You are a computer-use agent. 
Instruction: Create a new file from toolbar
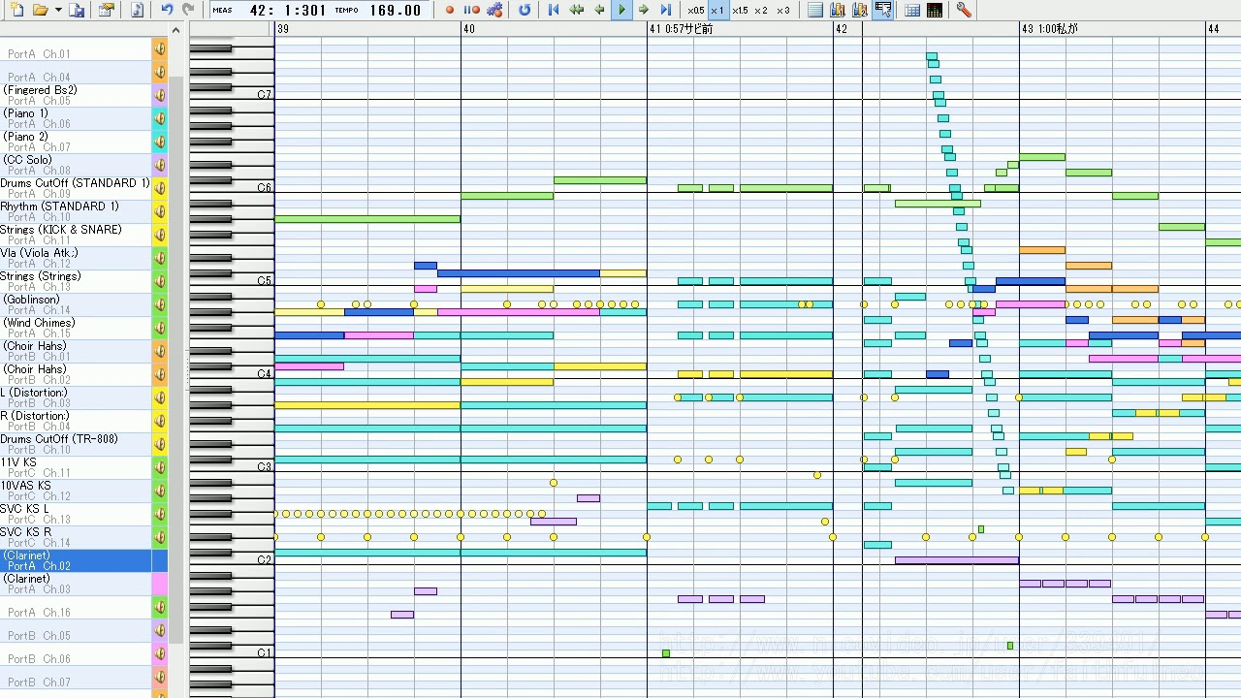coord(17,10)
